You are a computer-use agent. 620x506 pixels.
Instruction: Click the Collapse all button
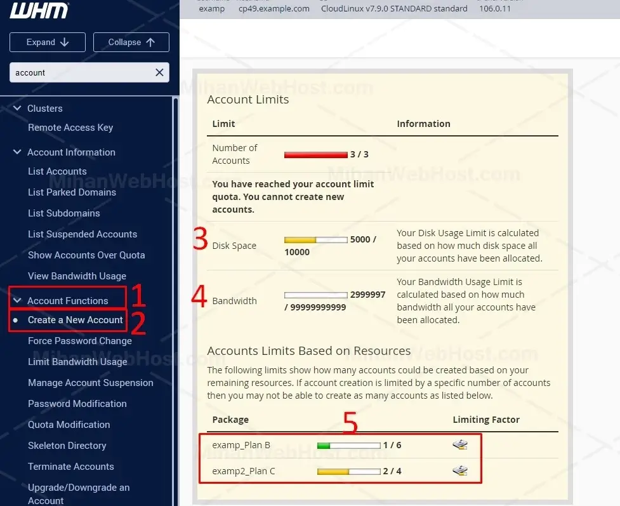(x=131, y=43)
